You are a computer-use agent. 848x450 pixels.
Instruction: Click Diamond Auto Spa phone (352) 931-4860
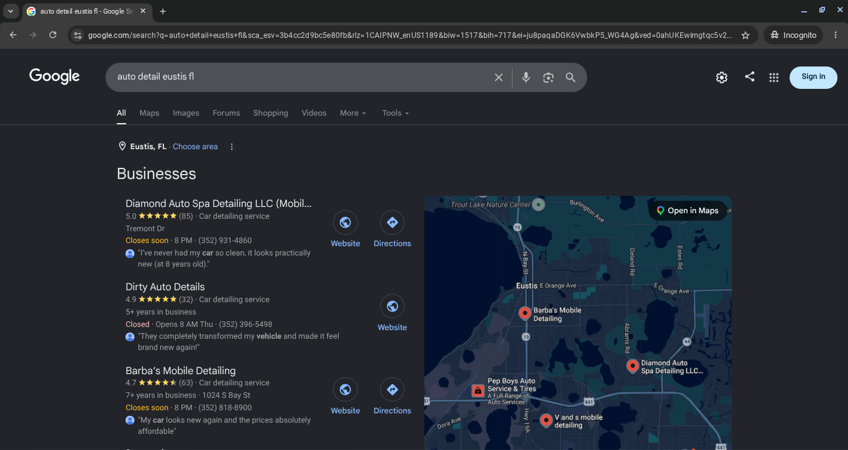(225, 241)
